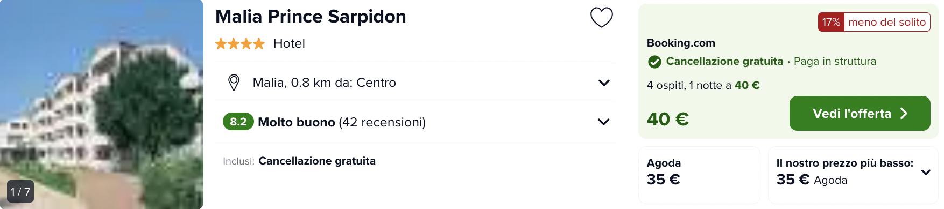Open the hotel photo thumbnail
This screenshot has height=209, width=944.
102,104
